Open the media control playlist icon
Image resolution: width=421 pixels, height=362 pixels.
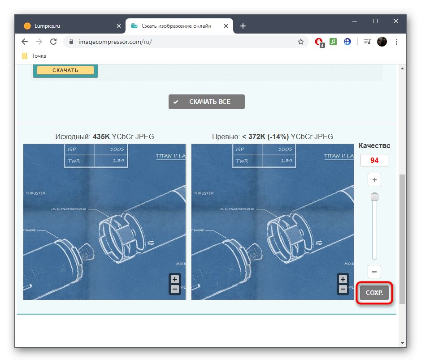367,42
